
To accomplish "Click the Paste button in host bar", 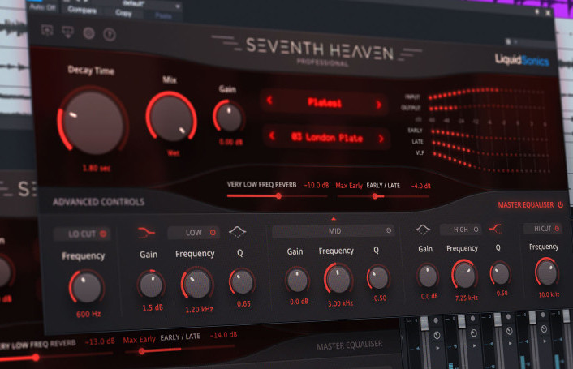I will [x=163, y=15].
